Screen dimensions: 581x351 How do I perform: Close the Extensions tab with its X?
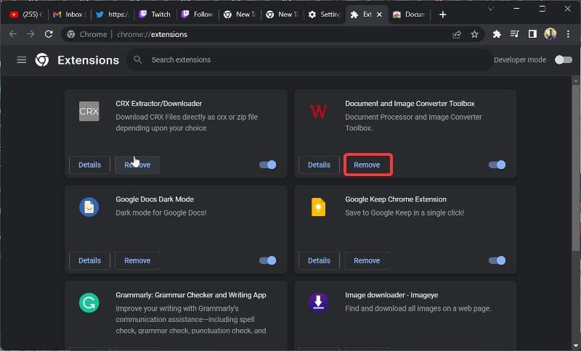[379, 15]
